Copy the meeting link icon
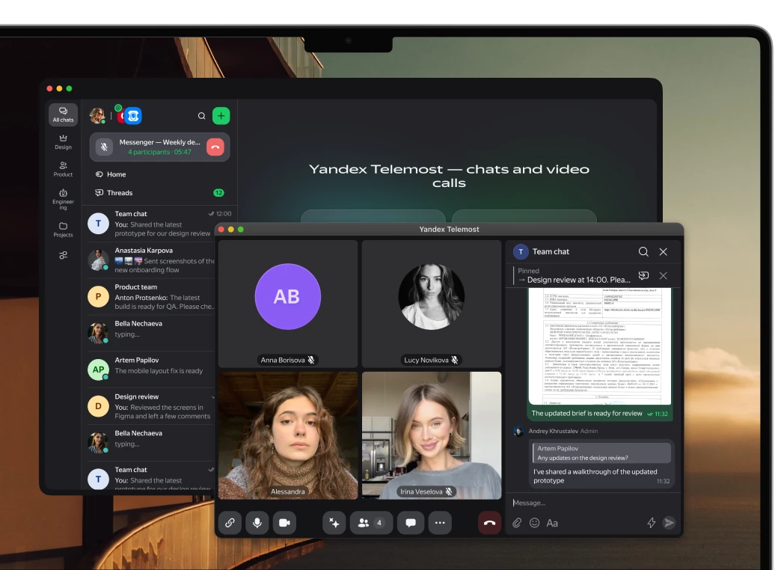Image resolution: width=775 pixels, height=570 pixels. (x=230, y=523)
